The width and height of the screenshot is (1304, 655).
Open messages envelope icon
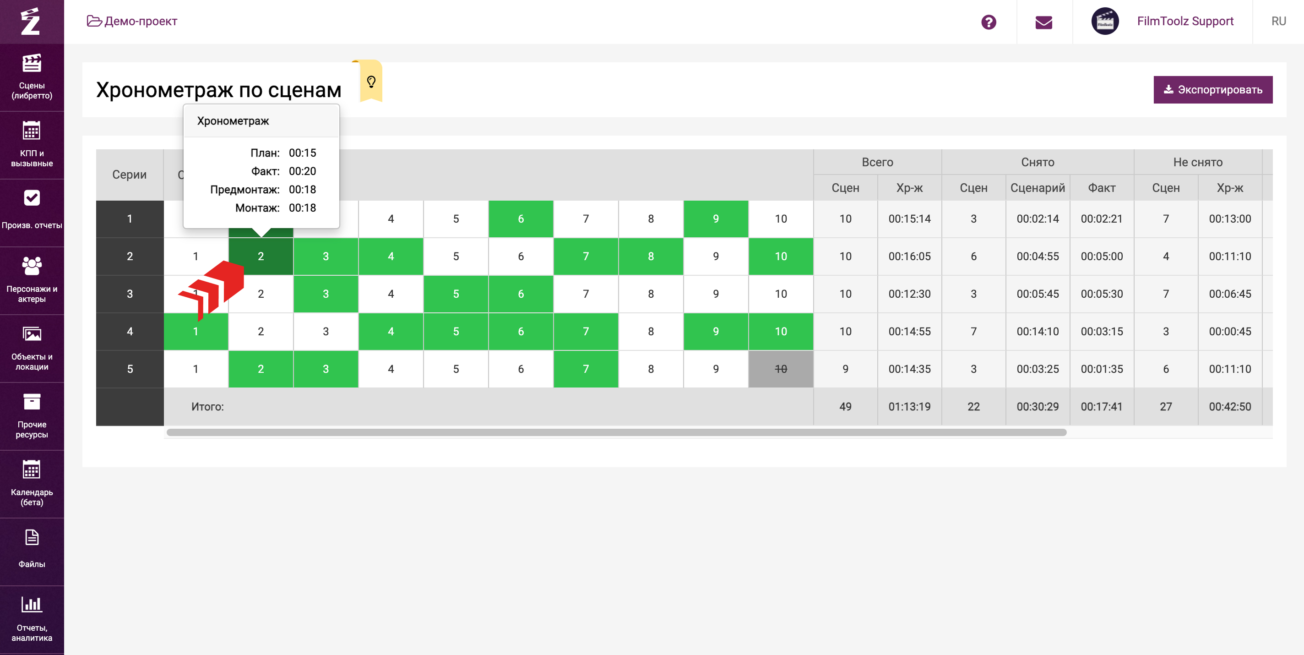pos(1043,22)
